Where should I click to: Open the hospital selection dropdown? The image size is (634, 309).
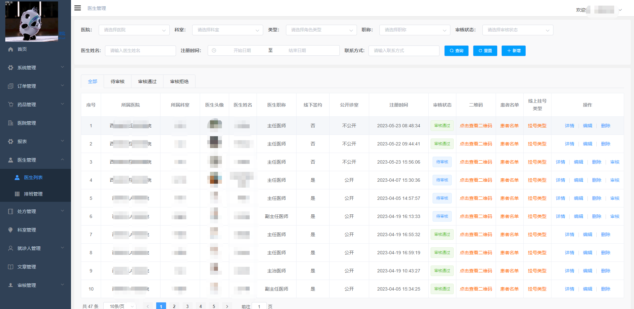134,30
